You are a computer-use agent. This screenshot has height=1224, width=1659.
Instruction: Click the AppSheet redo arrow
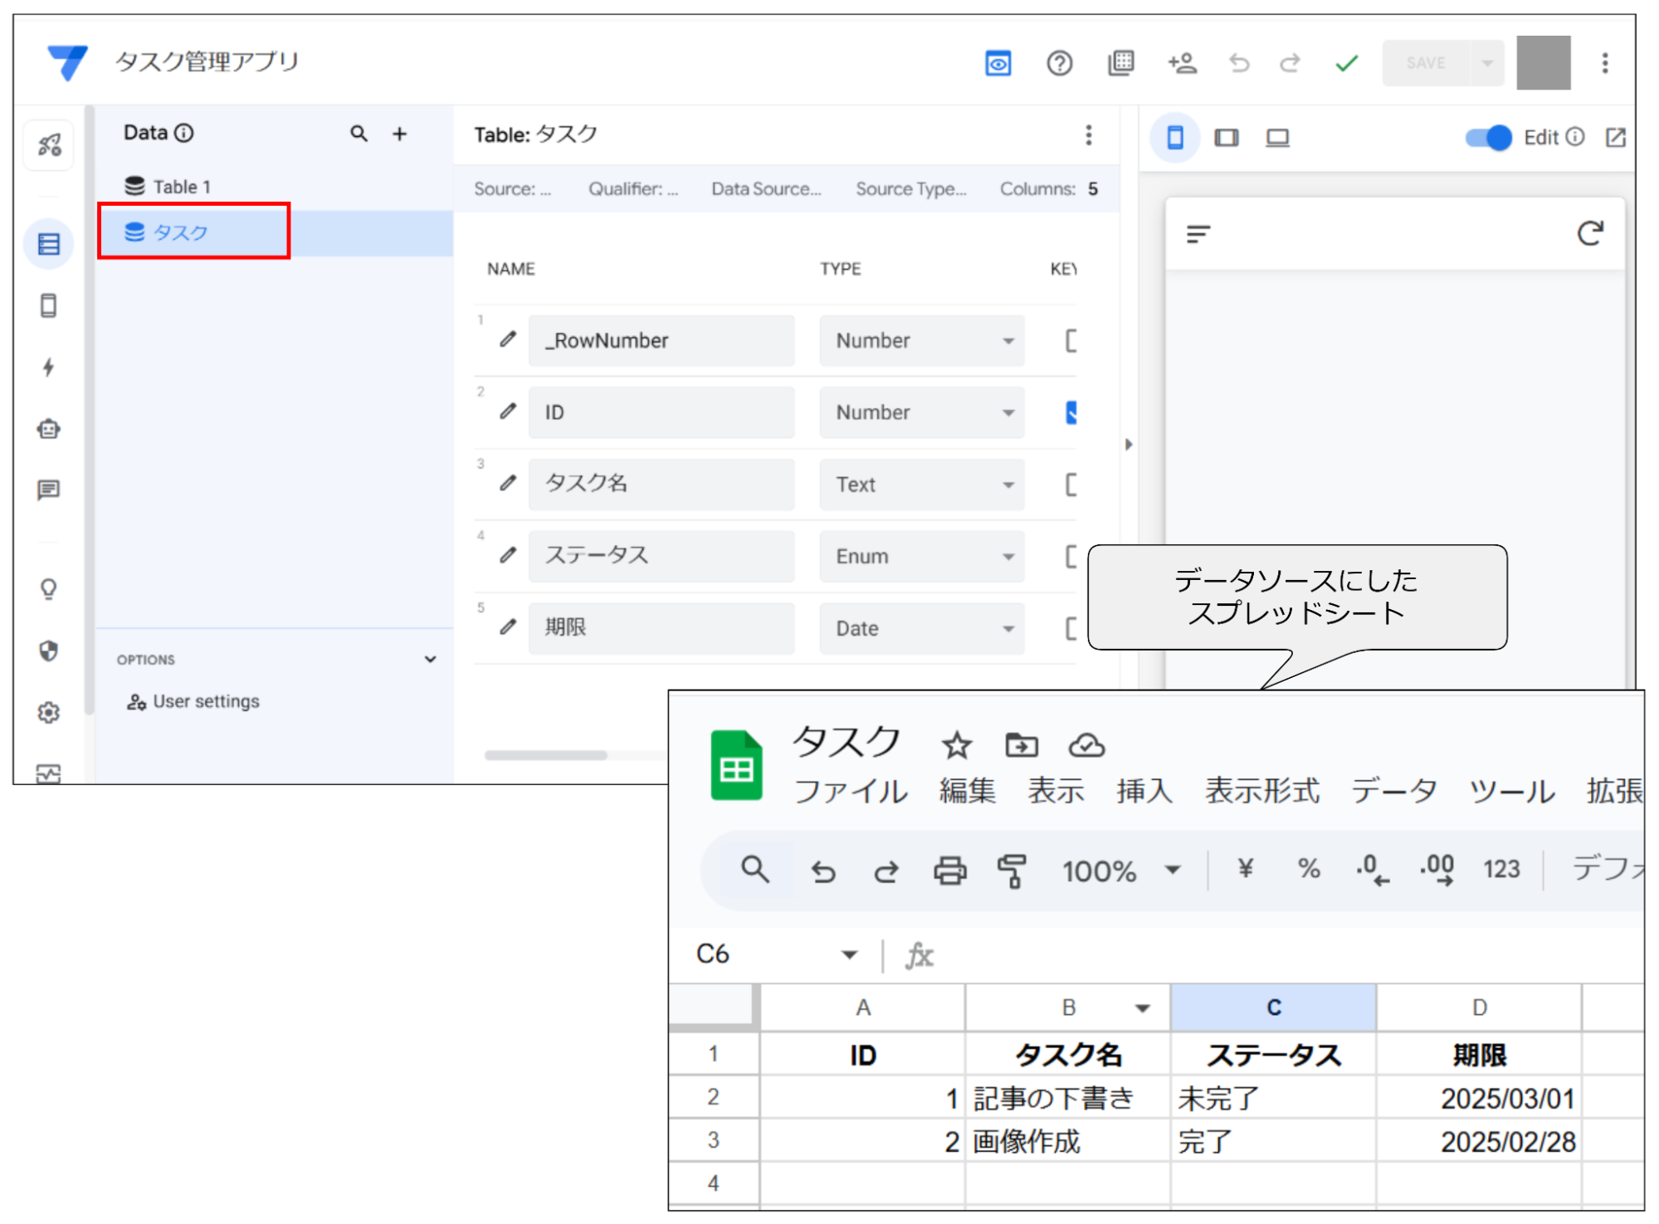1290,63
